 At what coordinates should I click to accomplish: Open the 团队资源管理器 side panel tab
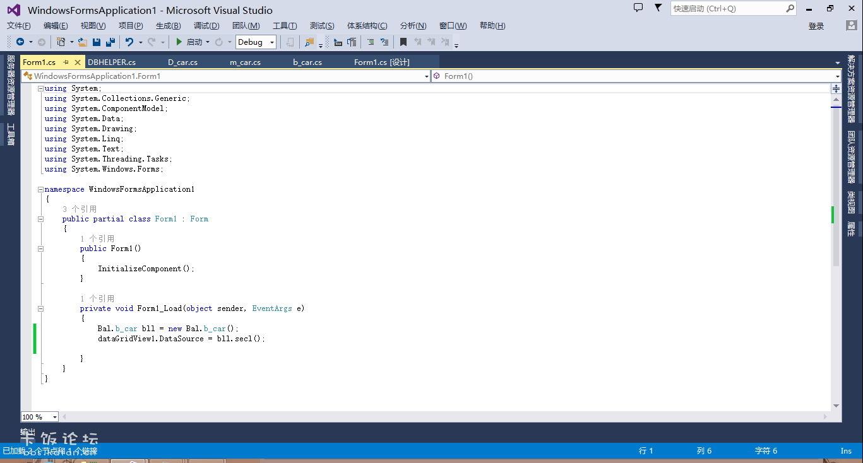[x=852, y=156]
